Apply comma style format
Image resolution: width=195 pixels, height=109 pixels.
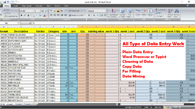coord(97,15)
